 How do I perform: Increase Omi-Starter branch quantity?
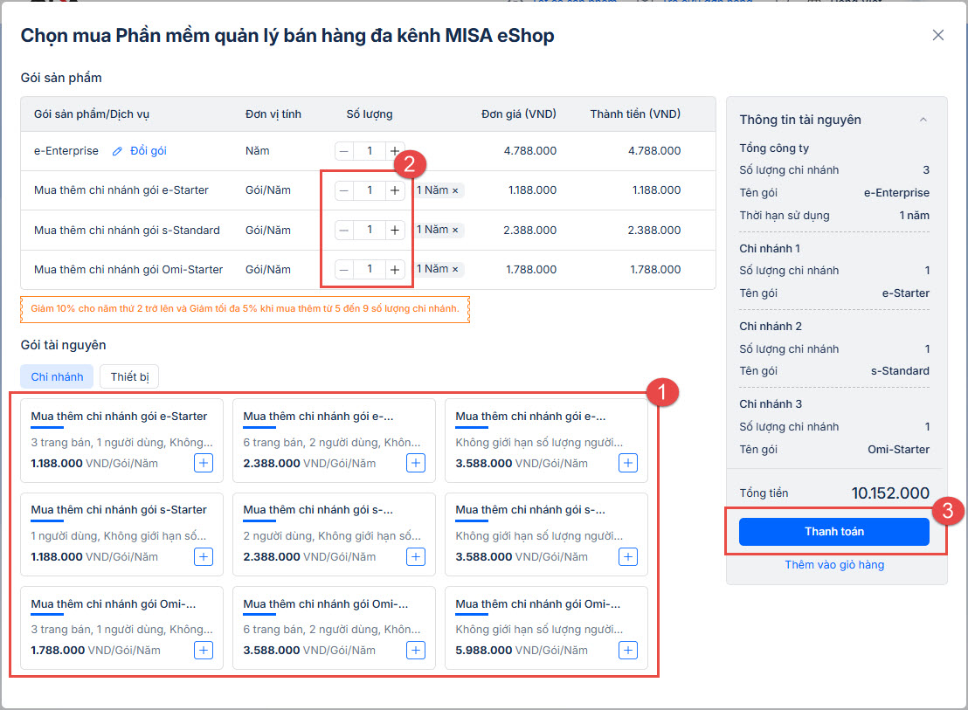tap(395, 270)
